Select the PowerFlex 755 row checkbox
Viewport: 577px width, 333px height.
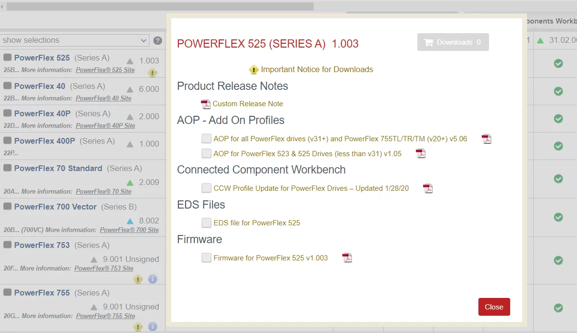coord(8,292)
